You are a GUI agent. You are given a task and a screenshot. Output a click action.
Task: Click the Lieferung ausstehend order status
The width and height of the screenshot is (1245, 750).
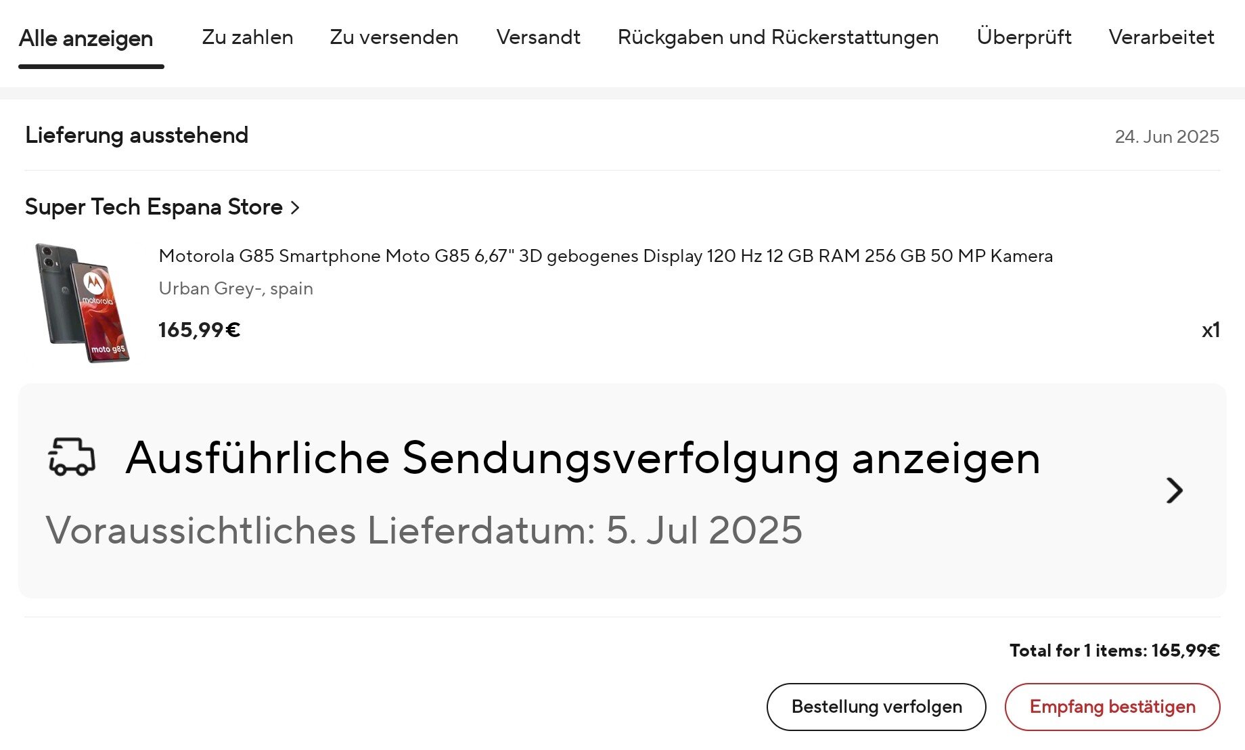point(137,135)
